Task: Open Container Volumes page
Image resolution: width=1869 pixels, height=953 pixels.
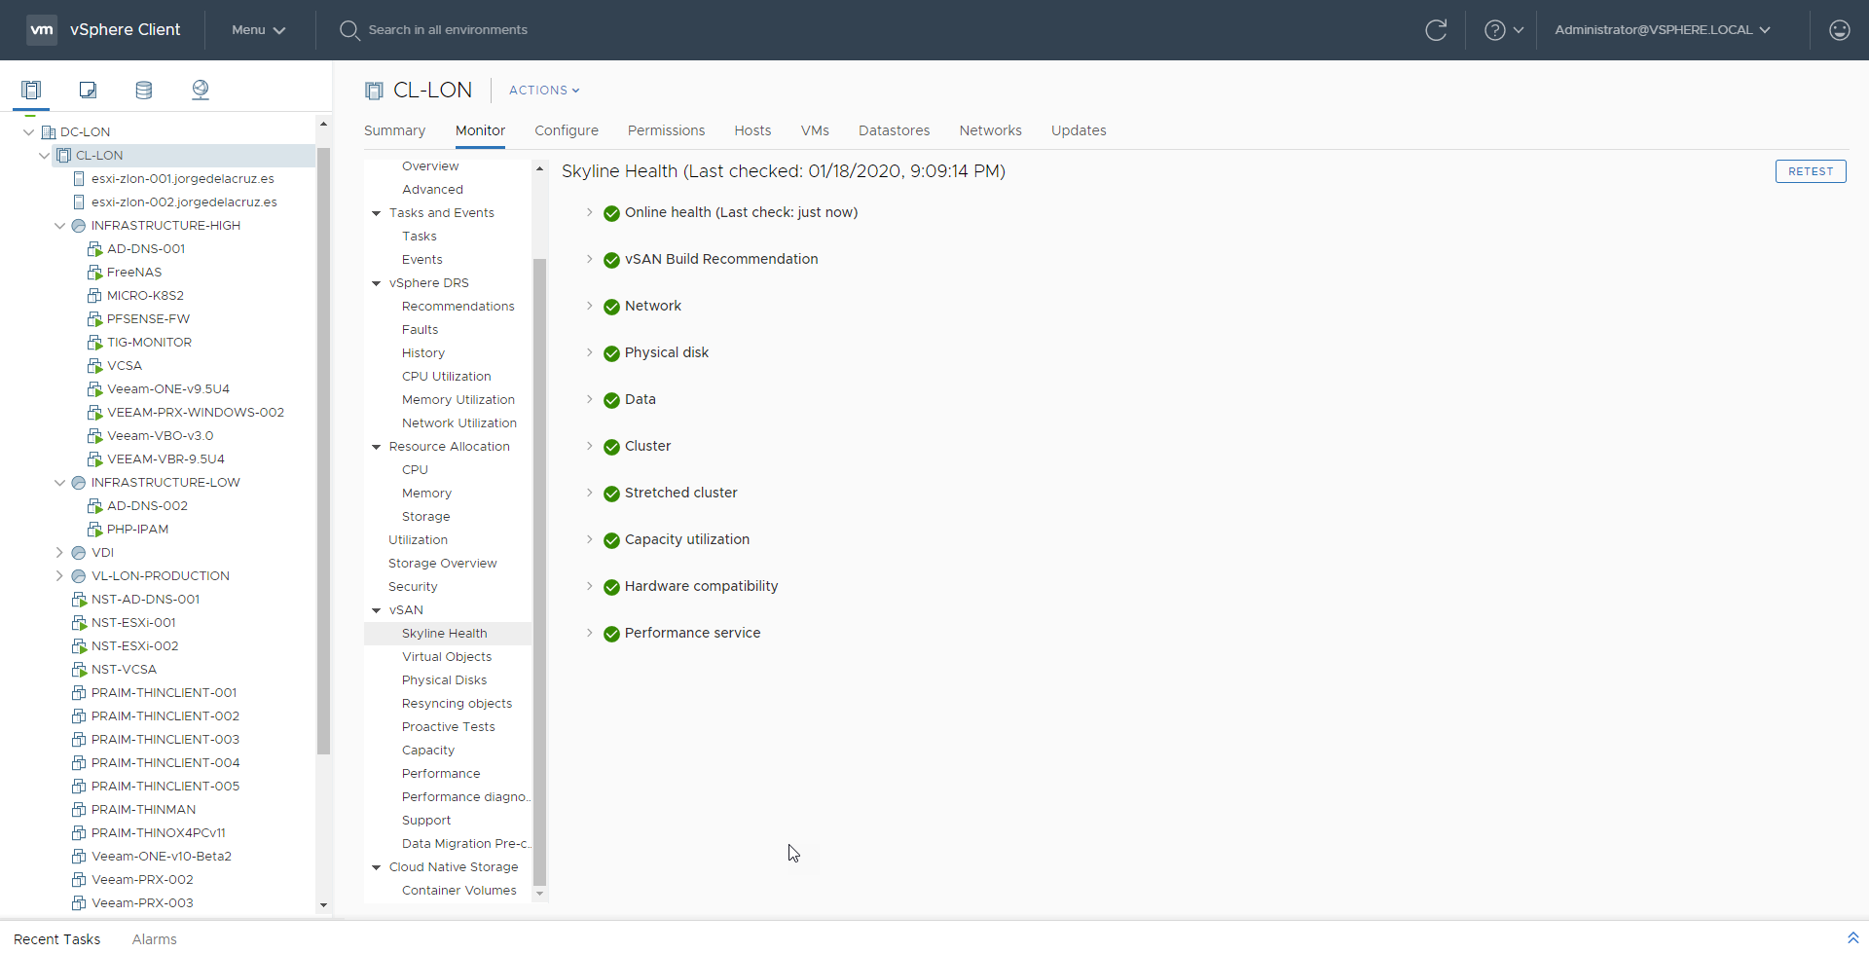Action: tap(458, 891)
